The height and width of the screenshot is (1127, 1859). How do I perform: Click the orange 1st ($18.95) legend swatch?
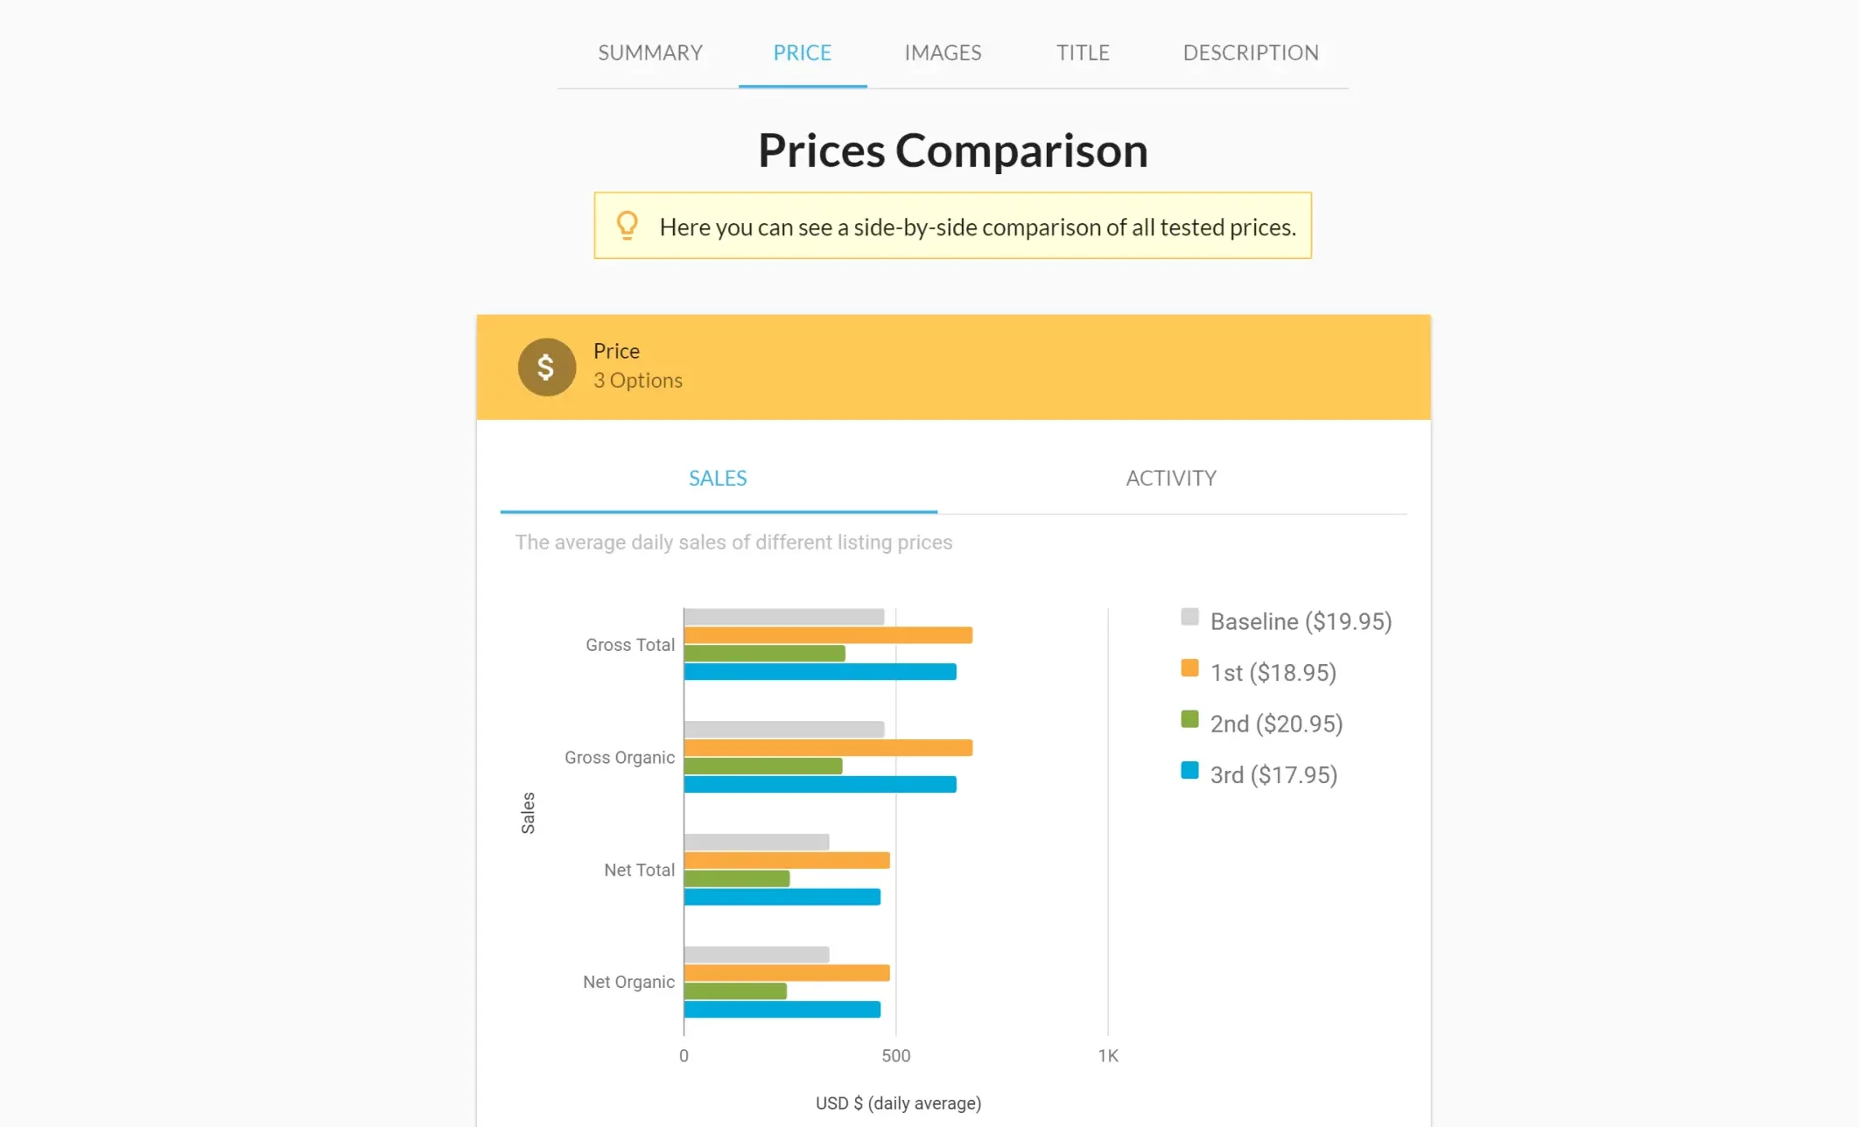(x=1189, y=668)
